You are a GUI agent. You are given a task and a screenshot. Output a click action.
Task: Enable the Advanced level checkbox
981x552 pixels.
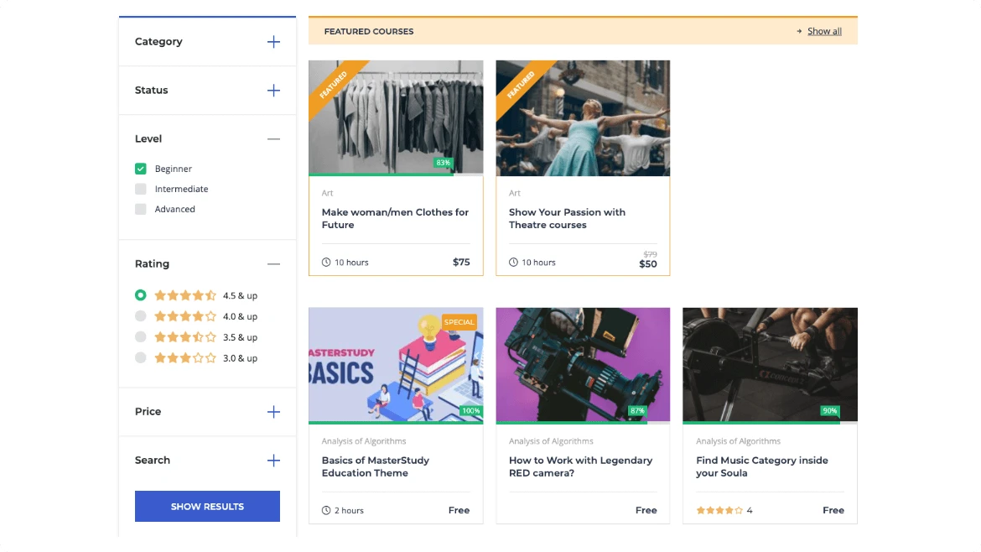click(141, 209)
